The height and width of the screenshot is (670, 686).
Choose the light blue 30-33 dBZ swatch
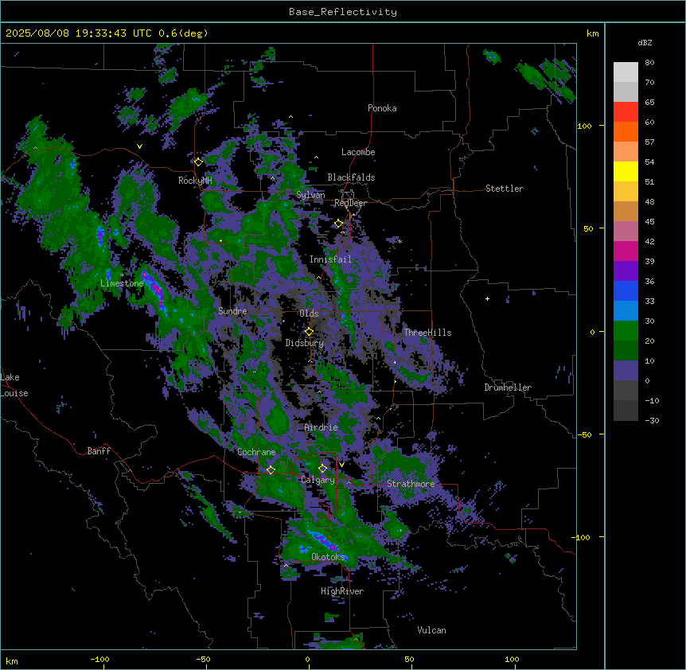pos(626,311)
